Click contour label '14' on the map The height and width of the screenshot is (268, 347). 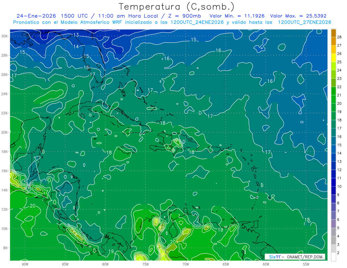(x=76, y=47)
